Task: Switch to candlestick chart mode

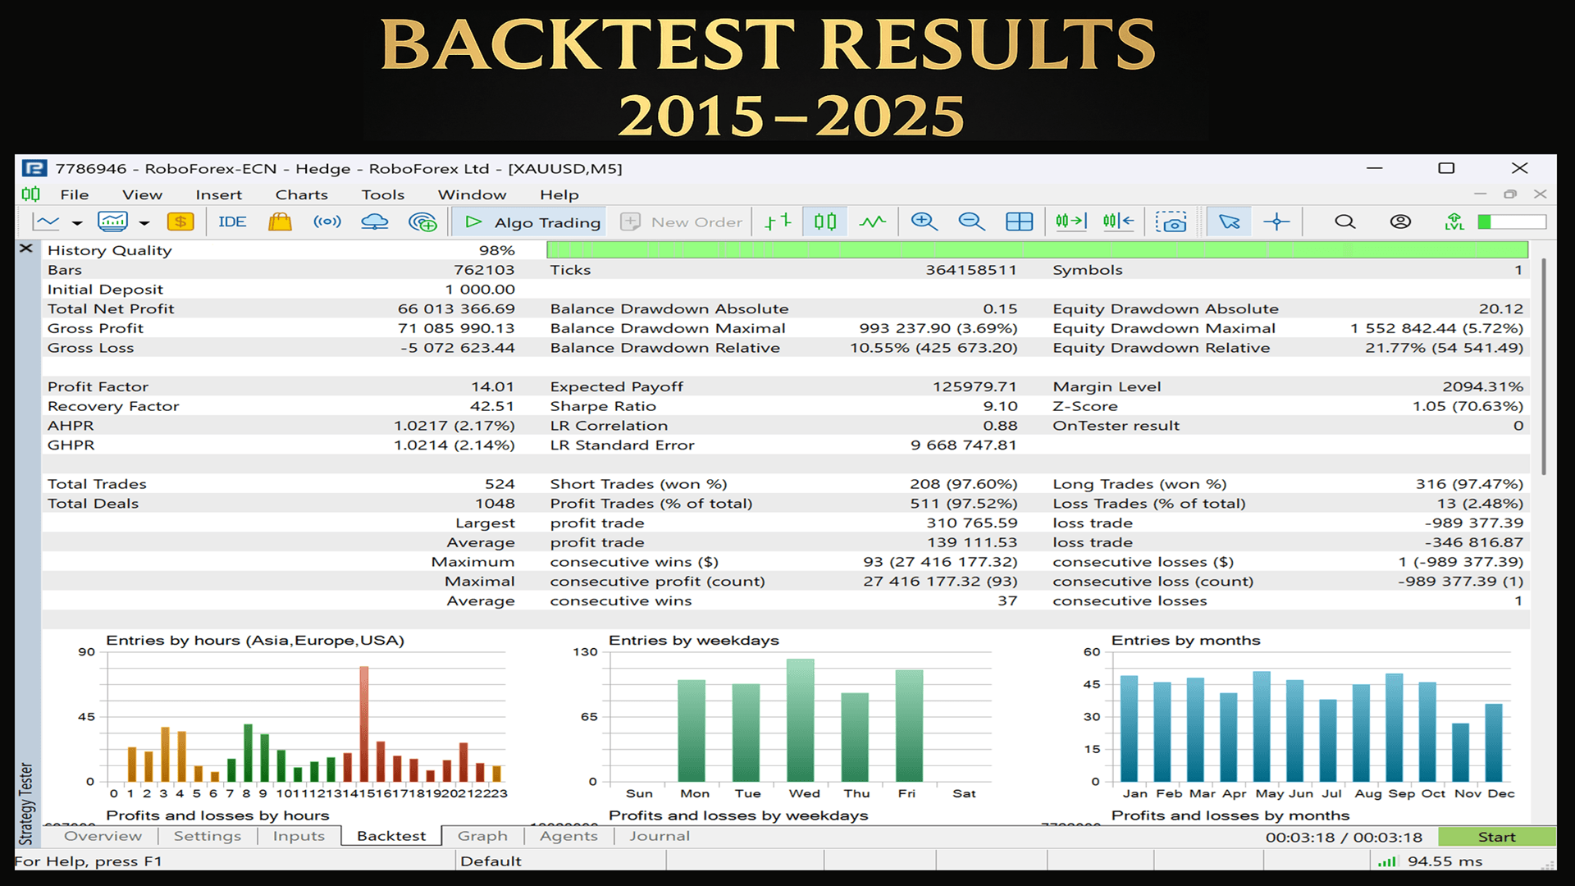Action: (x=825, y=221)
